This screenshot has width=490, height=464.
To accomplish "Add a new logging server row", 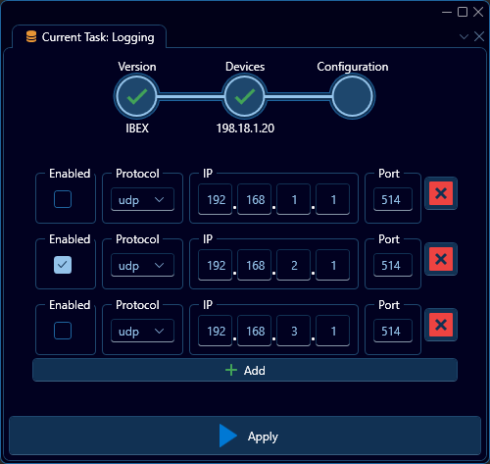I will click(x=245, y=370).
